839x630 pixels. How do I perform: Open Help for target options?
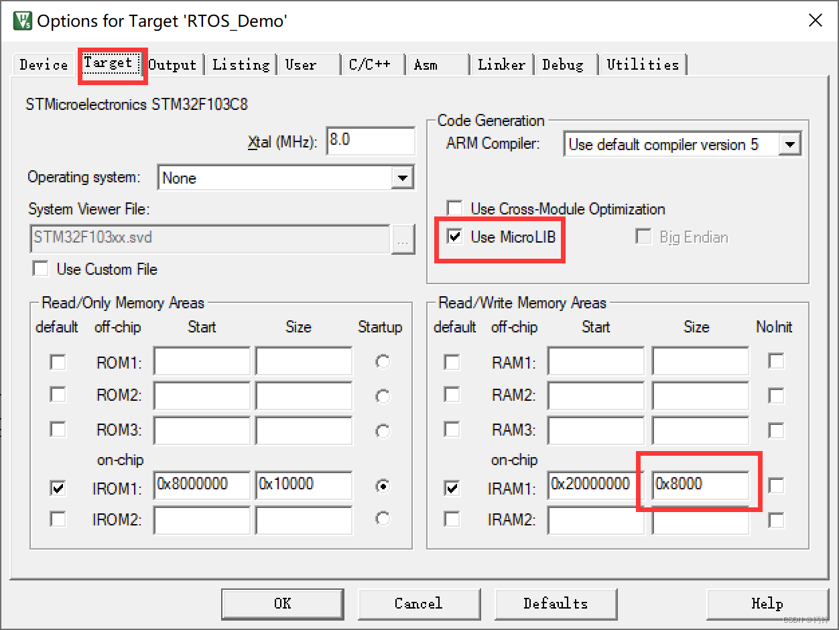tap(767, 603)
